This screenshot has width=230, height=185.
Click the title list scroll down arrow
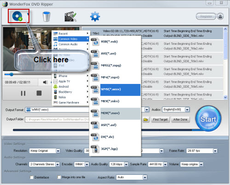click(x=225, y=97)
